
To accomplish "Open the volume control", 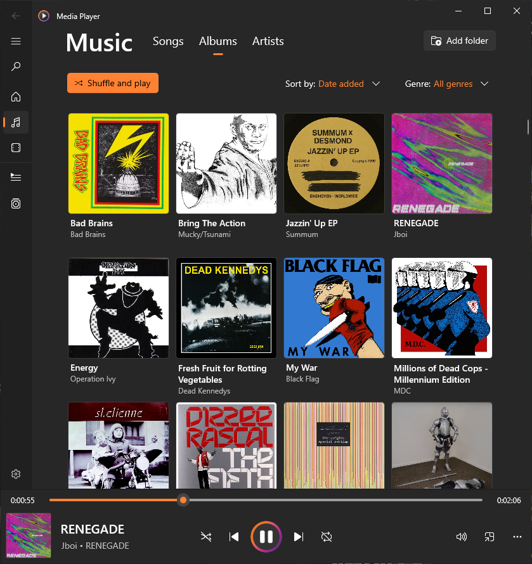I will coord(461,537).
